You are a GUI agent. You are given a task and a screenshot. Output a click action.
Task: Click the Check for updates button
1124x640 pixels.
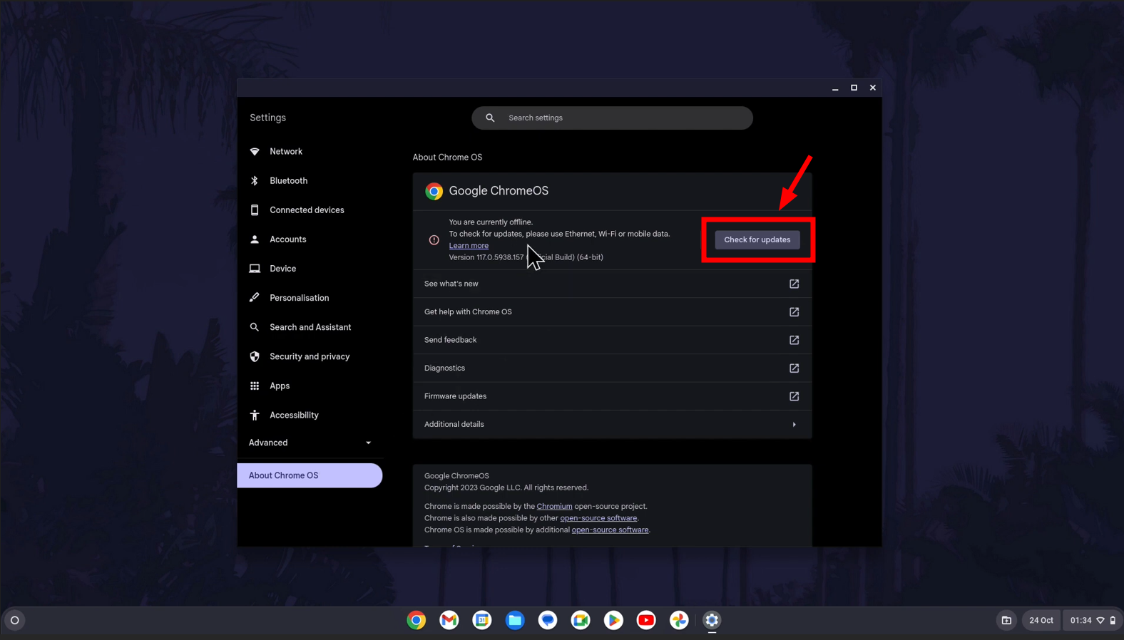pyautogui.click(x=757, y=239)
